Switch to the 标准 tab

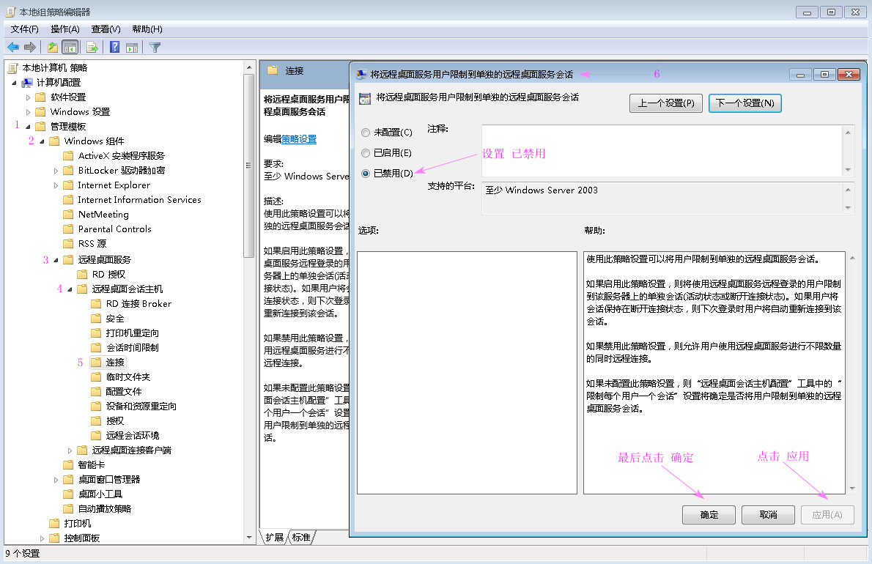coord(301,536)
